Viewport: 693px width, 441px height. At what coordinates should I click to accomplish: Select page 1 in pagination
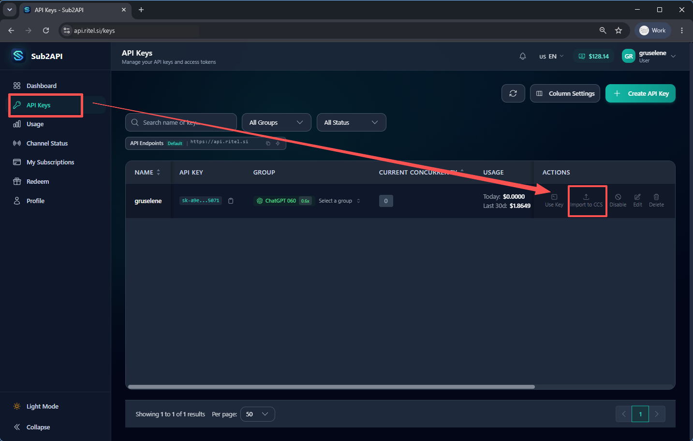click(640, 414)
